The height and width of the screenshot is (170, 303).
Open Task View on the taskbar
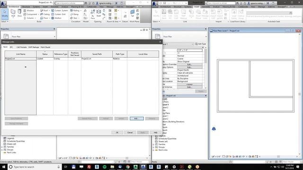pos(65,167)
